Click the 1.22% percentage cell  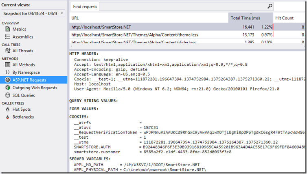click(x=267, y=27)
